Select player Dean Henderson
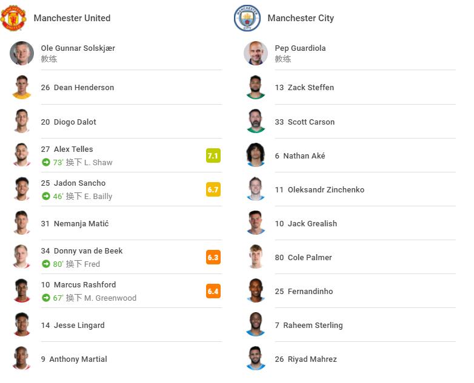Image resolution: width=474 pixels, height=383 pixels. (78, 88)
